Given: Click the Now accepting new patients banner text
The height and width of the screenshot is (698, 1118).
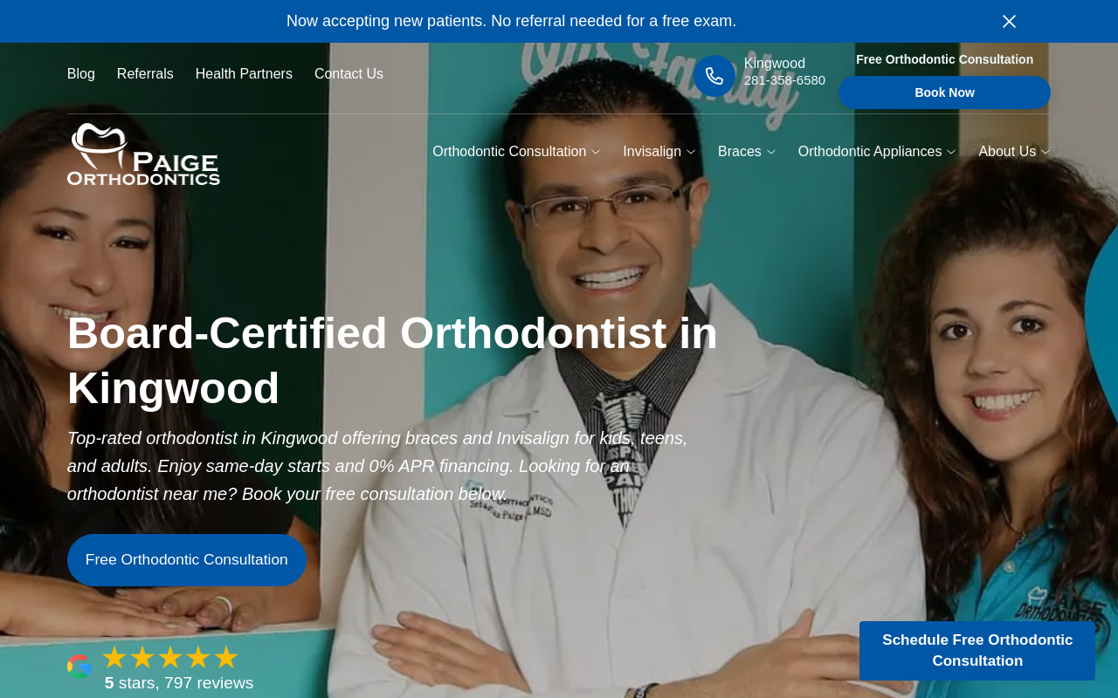Looking at the screenshot, I should click(511, 21).
